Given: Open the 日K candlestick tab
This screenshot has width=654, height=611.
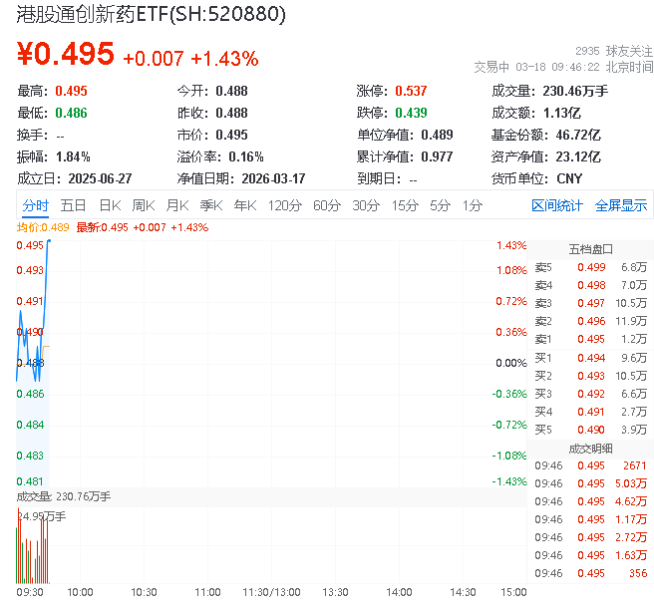Looking at the screenshot, I should coord(110,205).
